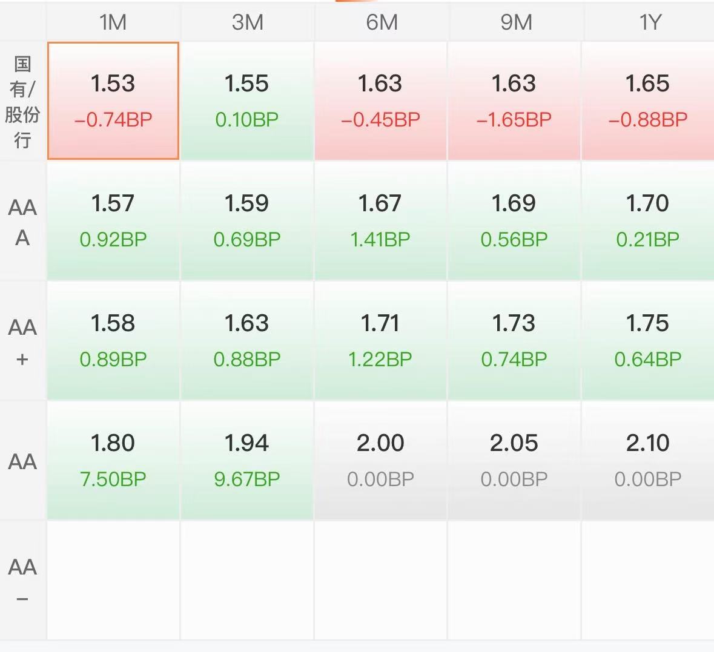
Task: Tap the empty AA- 6M cell
Action: coord(381,581)
